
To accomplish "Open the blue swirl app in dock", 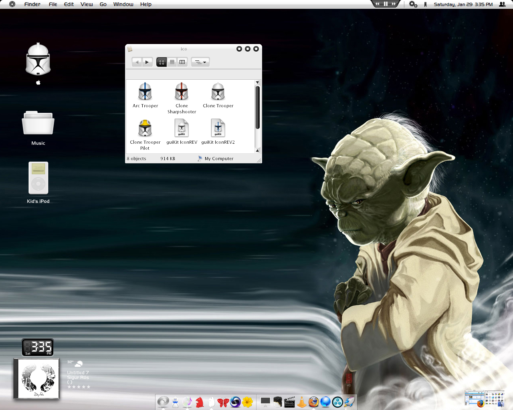I will (235, 402).
